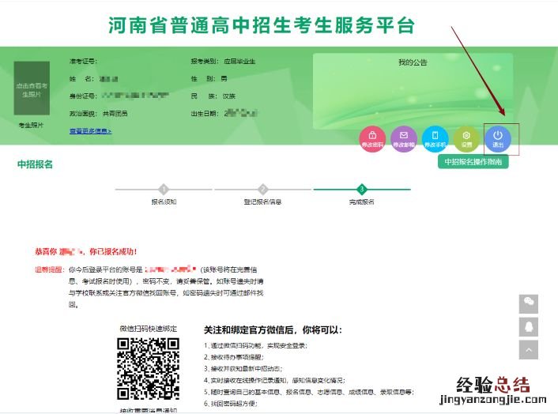Click the 河南省普通高中招生考生服务平台 page title
Image resolution: width=558 pixels, height=414 pixels.
(262, 25)
